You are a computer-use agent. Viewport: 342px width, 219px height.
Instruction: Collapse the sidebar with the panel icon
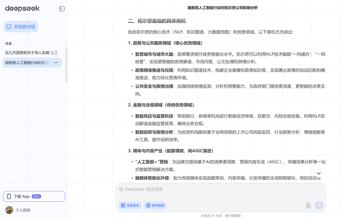(x=62, y=9)
